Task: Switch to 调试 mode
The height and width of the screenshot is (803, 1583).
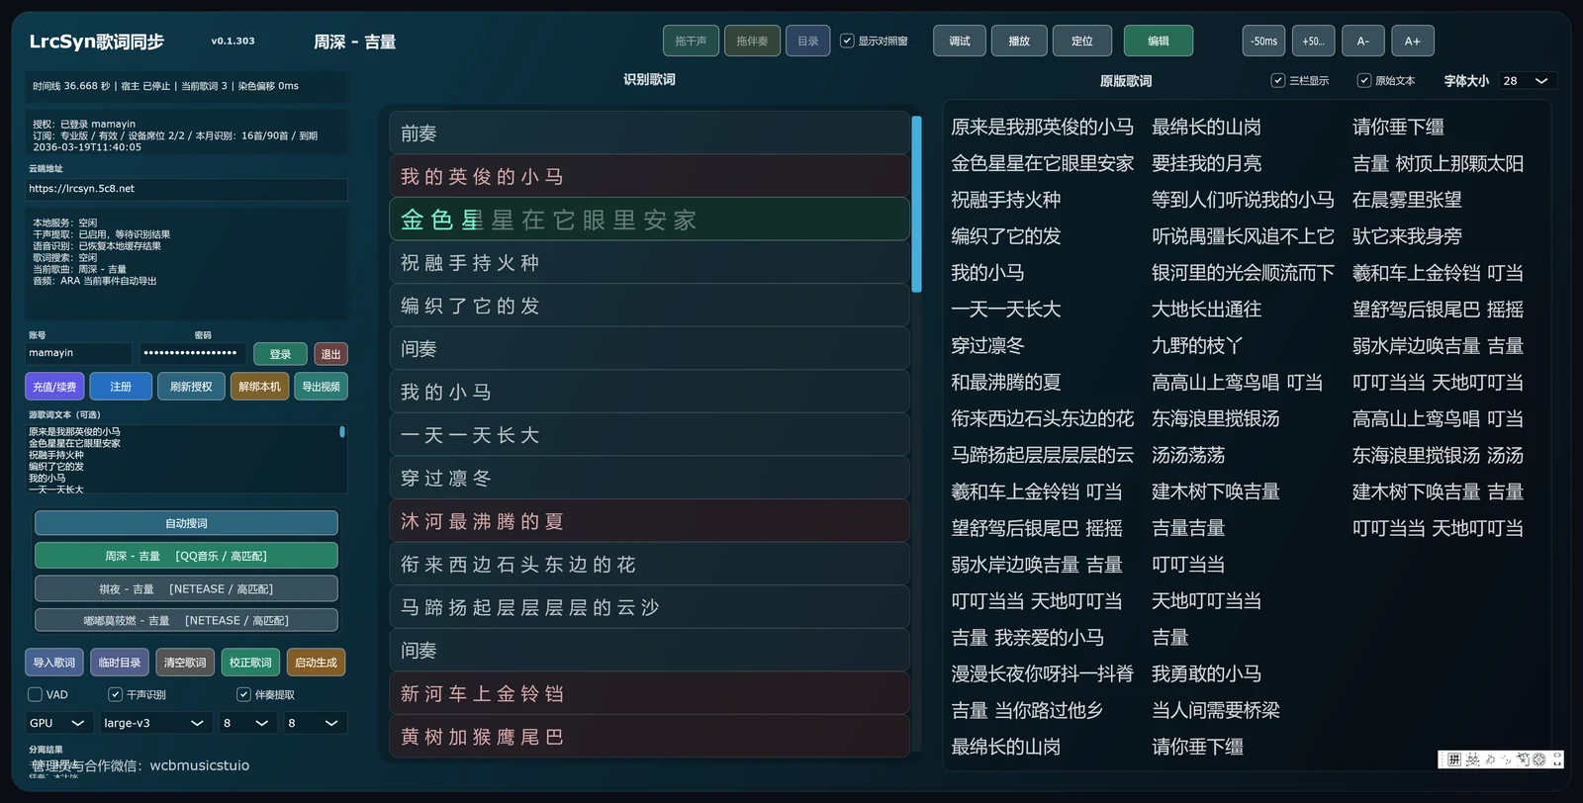Action: (x=960, y=41)
